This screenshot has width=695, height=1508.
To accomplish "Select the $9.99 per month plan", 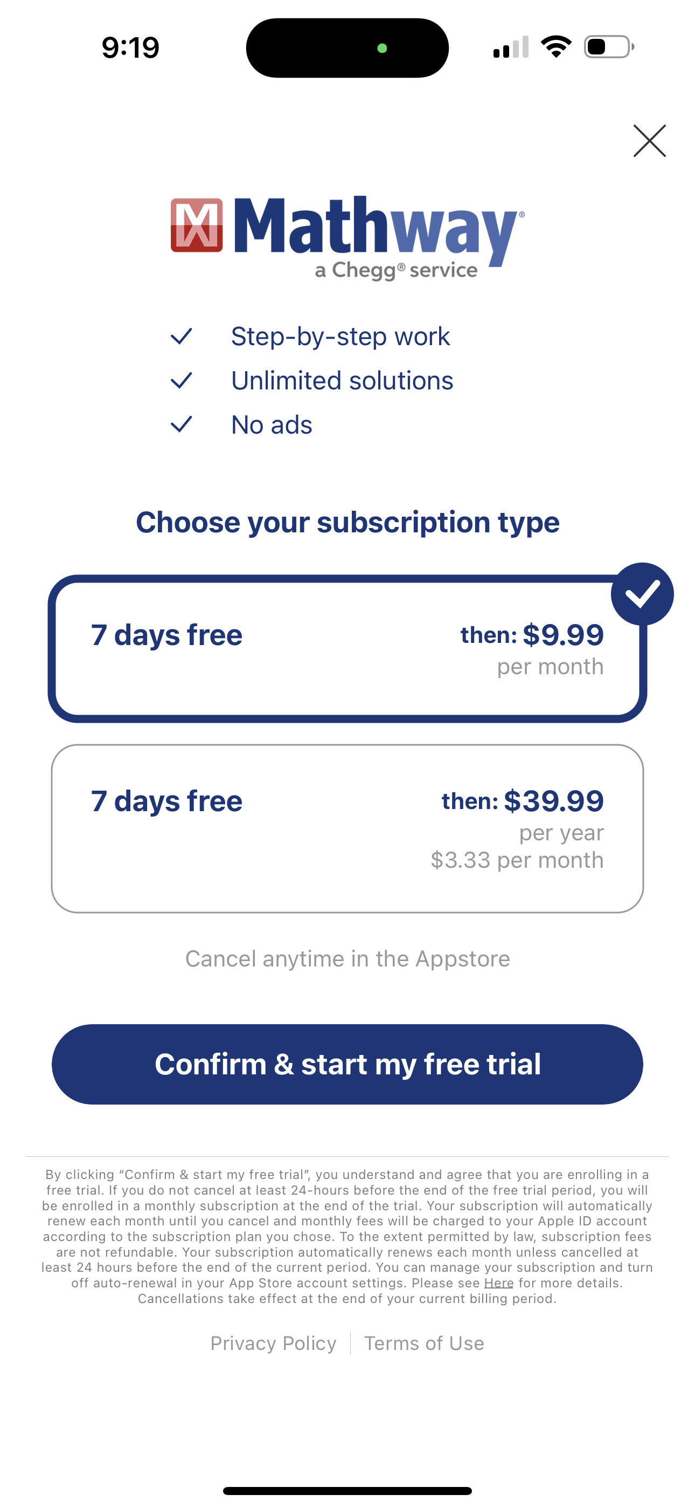I will [x=347, y=649].
